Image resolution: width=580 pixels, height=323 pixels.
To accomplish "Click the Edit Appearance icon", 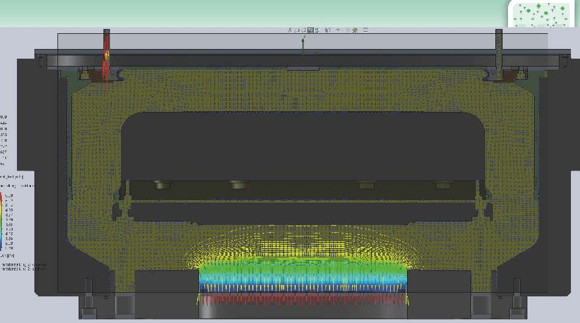I will click(x=347, y=30).
